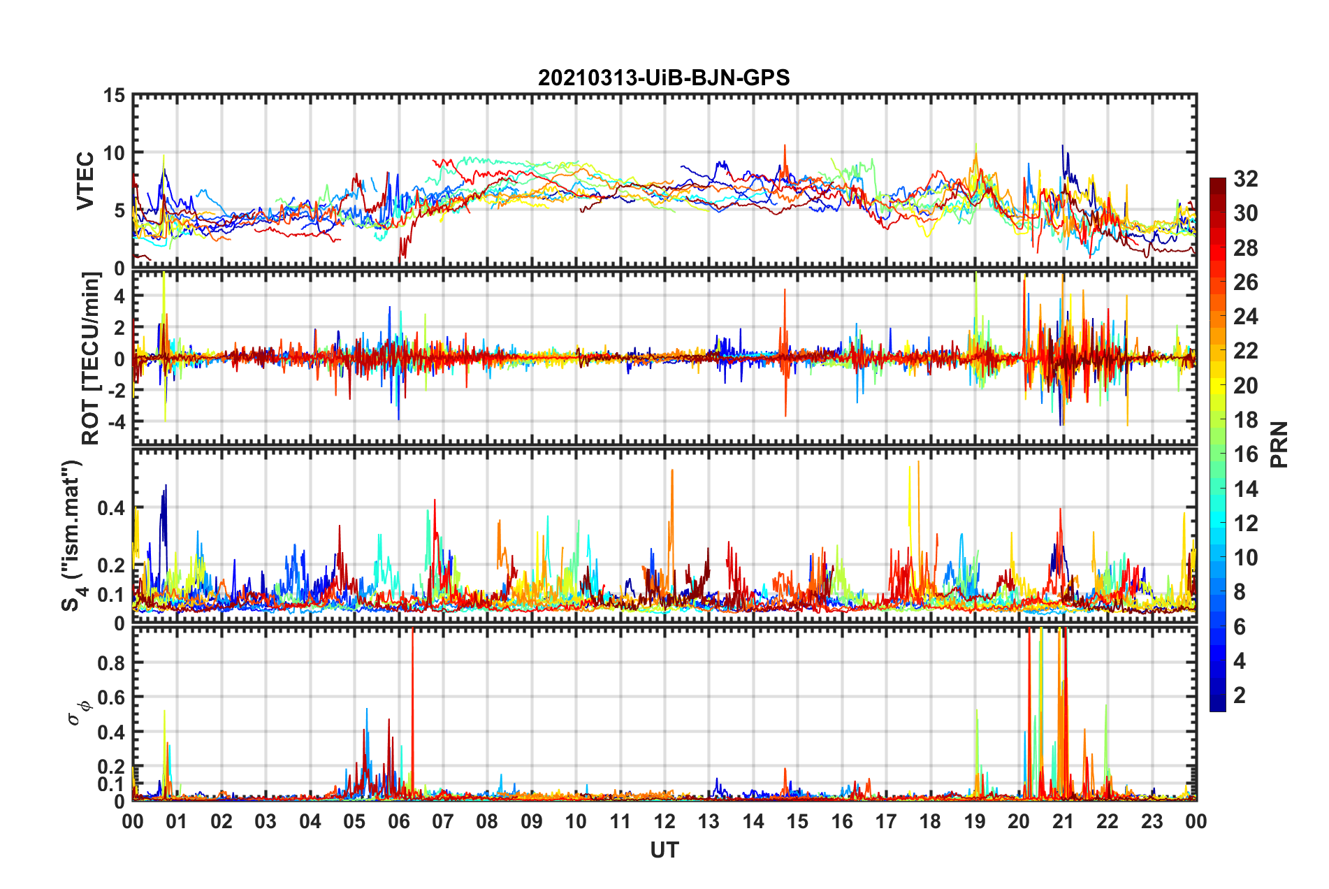This screenshot has width=1329, height=889.
Task: Click x-axis hour label 05
Action: click(354, 821)
